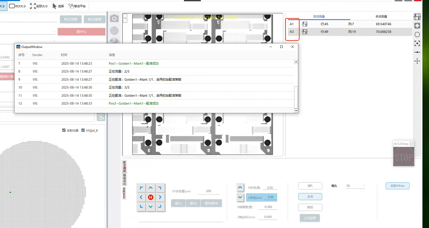
Task: Open the 镜头 5X lens dropdown
Action: point(355,186)
